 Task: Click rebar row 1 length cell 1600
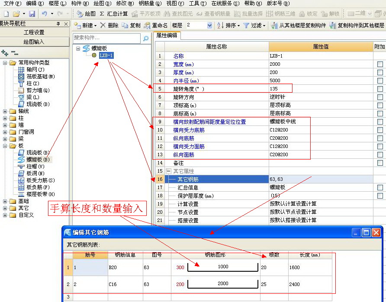click(310, 267)
